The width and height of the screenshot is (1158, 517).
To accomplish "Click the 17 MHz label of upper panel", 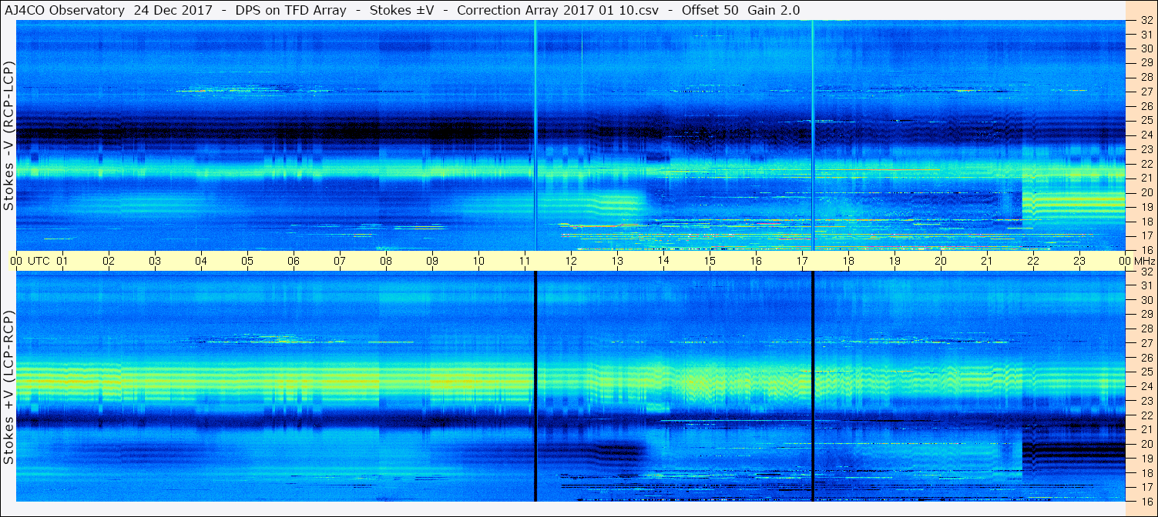I will [x=1146, y=235].
